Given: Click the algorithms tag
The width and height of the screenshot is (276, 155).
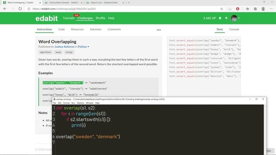Looking at the screenshot, I should (x=45, y=52).
